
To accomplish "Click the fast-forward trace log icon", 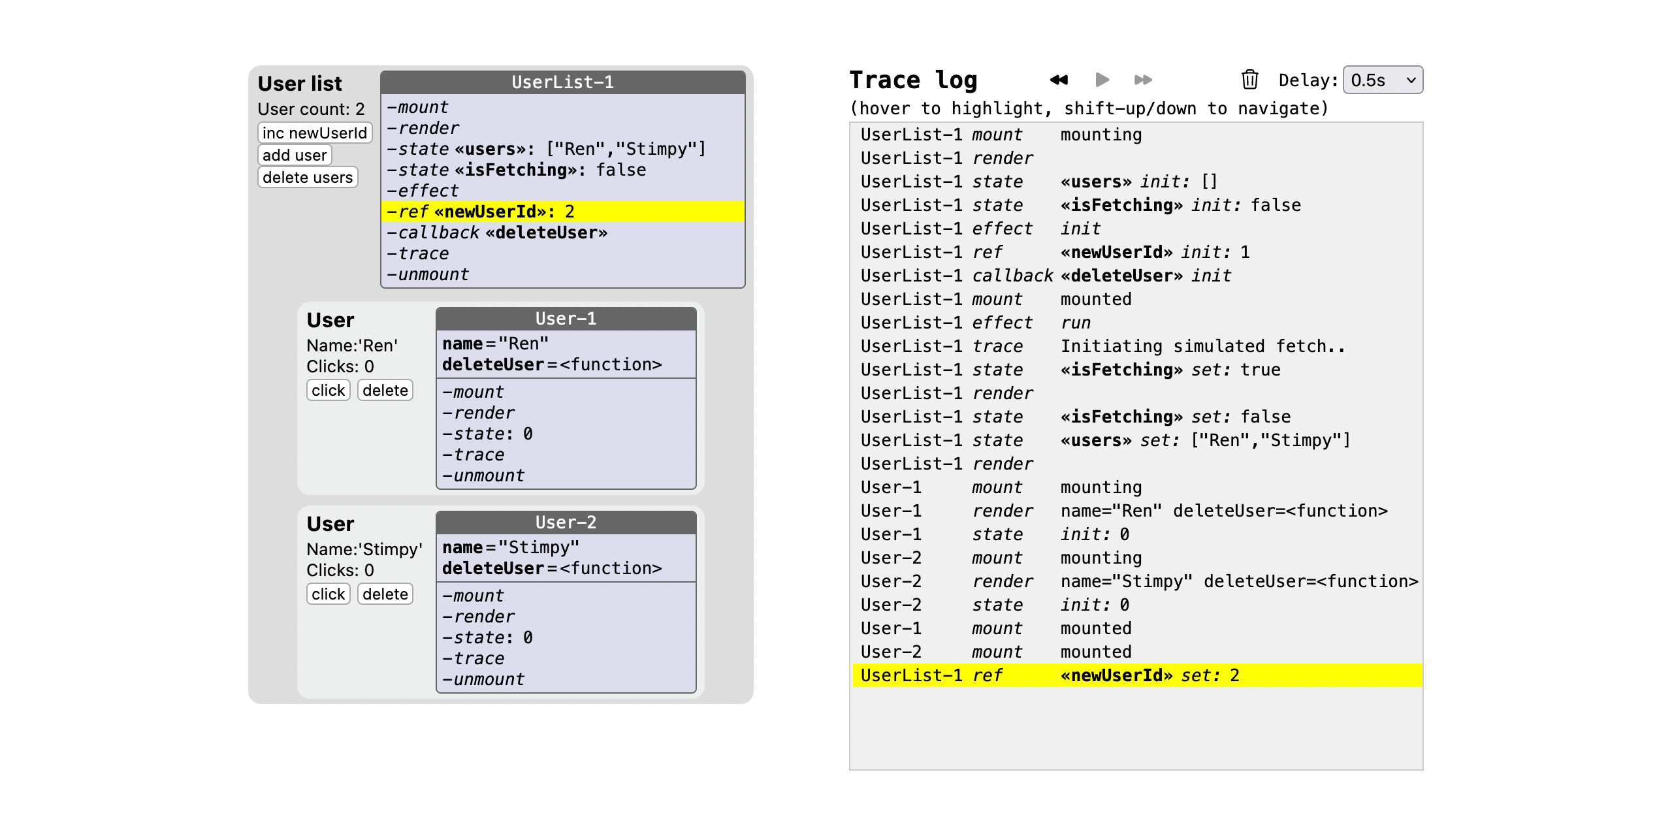I will [x=1143, y=80].
